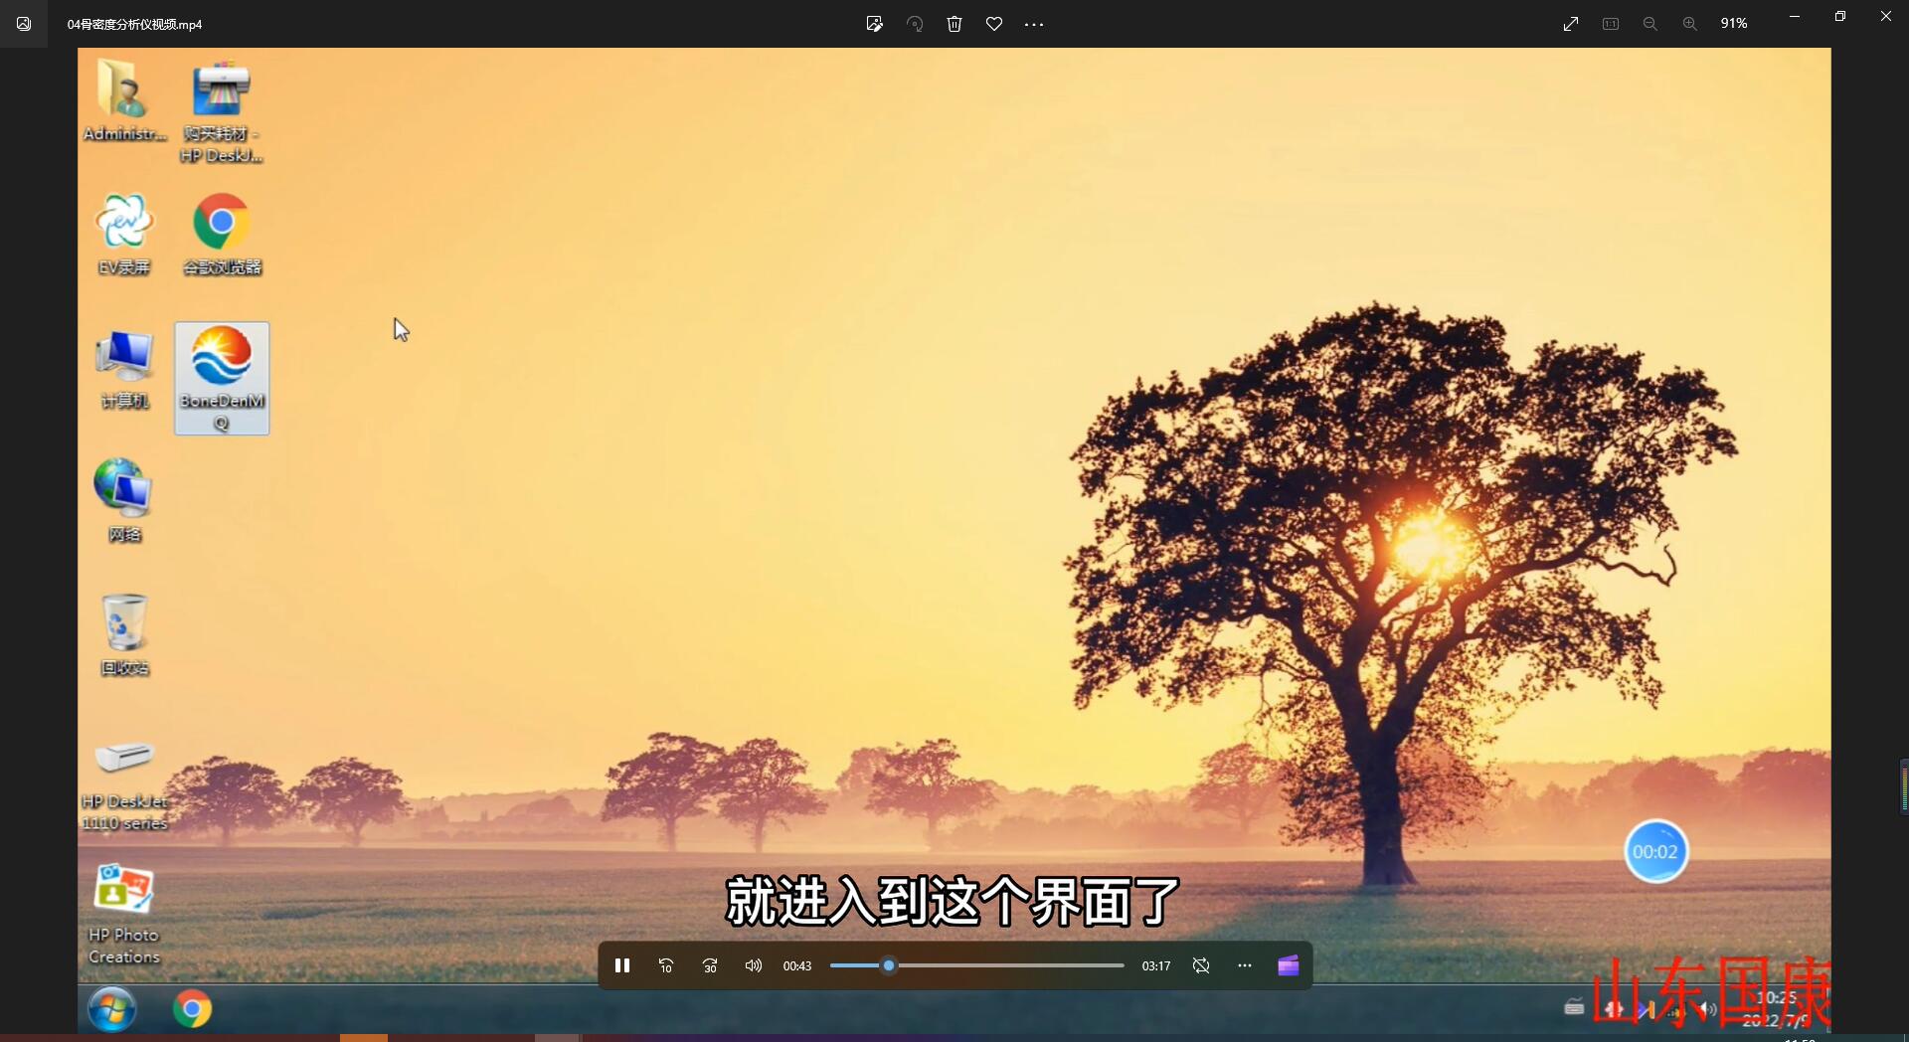Select the Administrator folder icon
Viewport: 1909px width, 1042px height.
coord(124,99)
